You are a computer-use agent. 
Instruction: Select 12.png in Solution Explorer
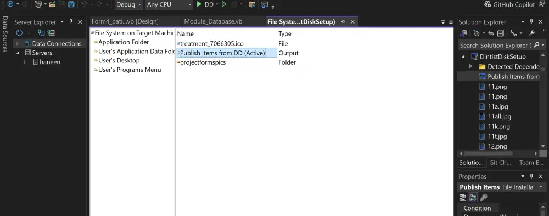[497, 146]
